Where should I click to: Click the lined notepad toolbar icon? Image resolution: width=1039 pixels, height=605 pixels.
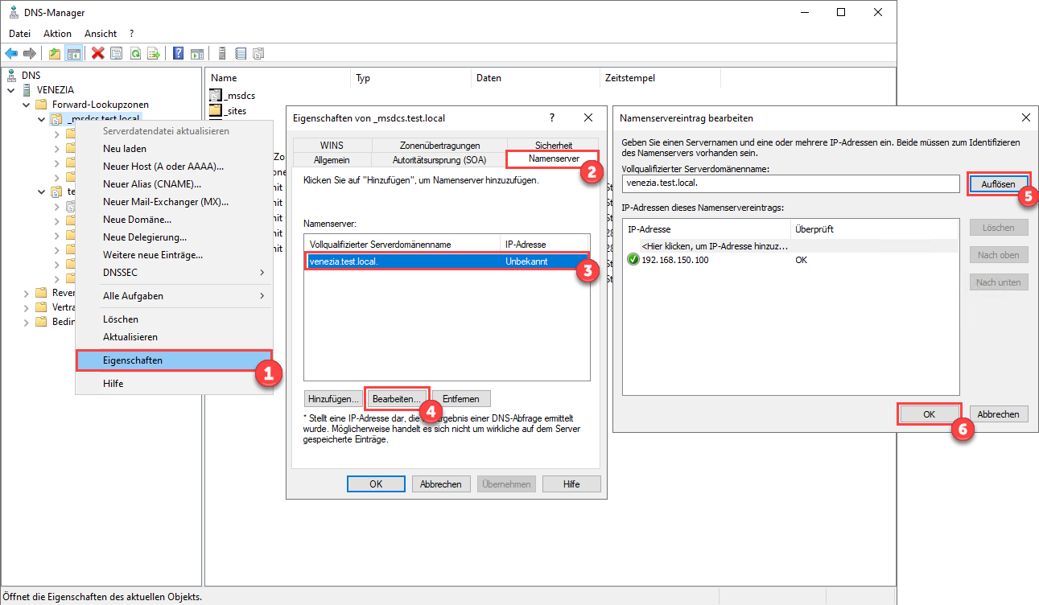pos(241,53)
